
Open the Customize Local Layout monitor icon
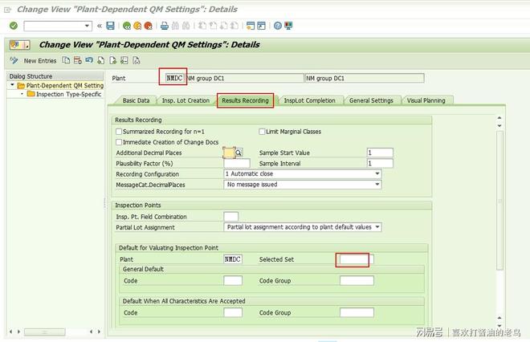coord(288,26)
